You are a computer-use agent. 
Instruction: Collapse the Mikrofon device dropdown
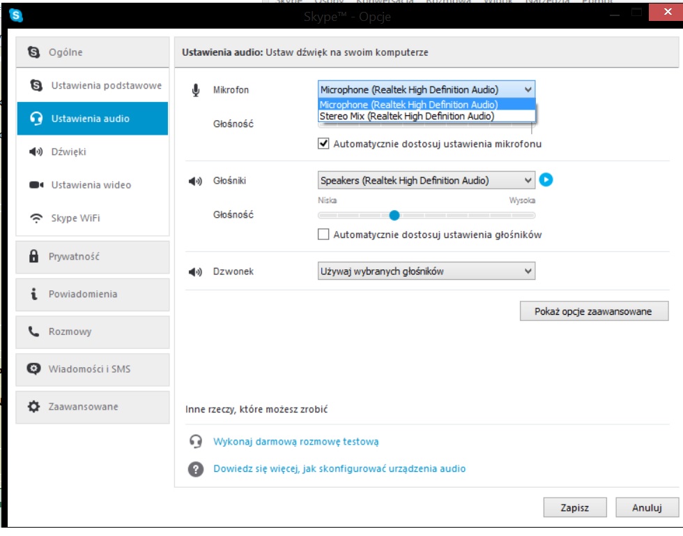tap(528, 90)
